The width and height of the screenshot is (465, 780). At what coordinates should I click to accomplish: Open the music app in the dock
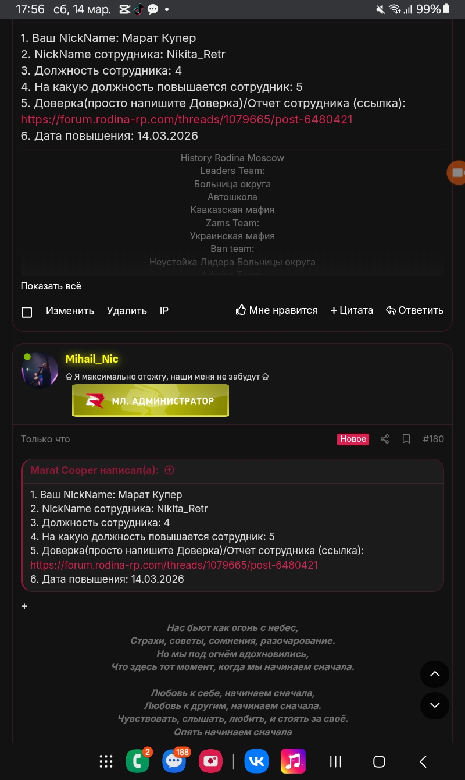click(x=293, y=761)
